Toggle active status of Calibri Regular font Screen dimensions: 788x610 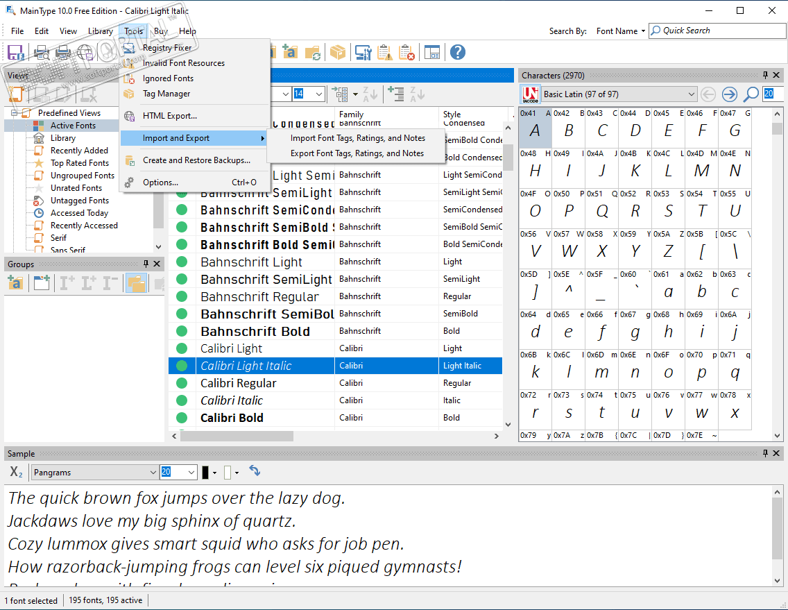[182, 383]
